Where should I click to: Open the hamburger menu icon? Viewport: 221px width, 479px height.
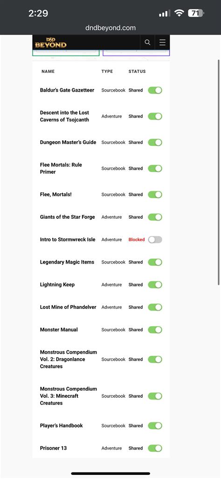162,43
